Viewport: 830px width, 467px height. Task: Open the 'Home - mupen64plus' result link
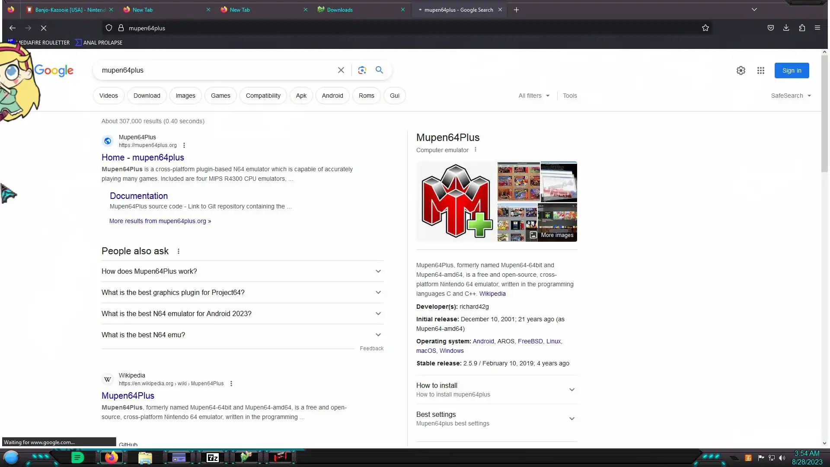(143, 157)
